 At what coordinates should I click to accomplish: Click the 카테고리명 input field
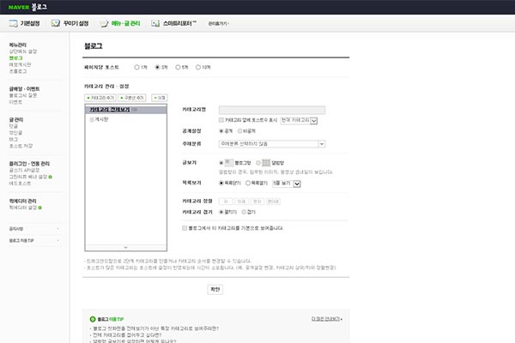coord(272,110)
